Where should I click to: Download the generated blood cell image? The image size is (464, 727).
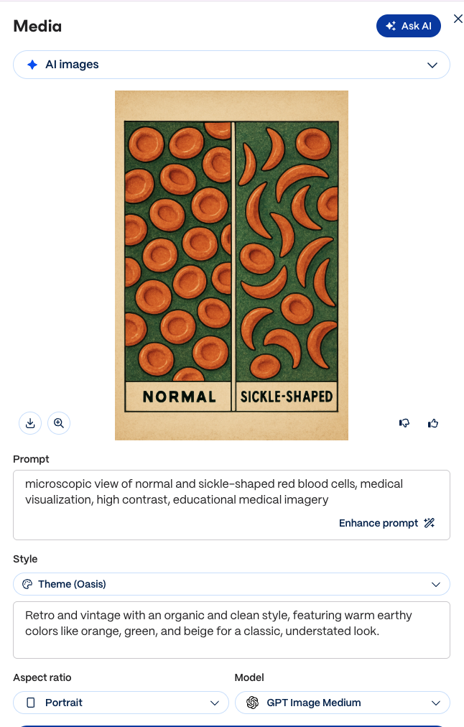[x=30, y=423]
